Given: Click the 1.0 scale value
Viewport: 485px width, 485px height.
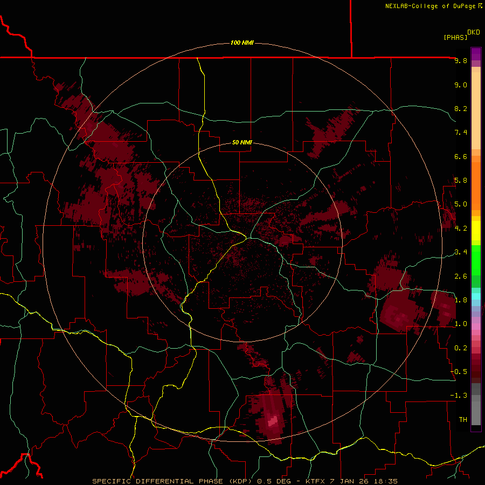Looking at the screenshot, I should pyautogui.click(x=461, y=324).
